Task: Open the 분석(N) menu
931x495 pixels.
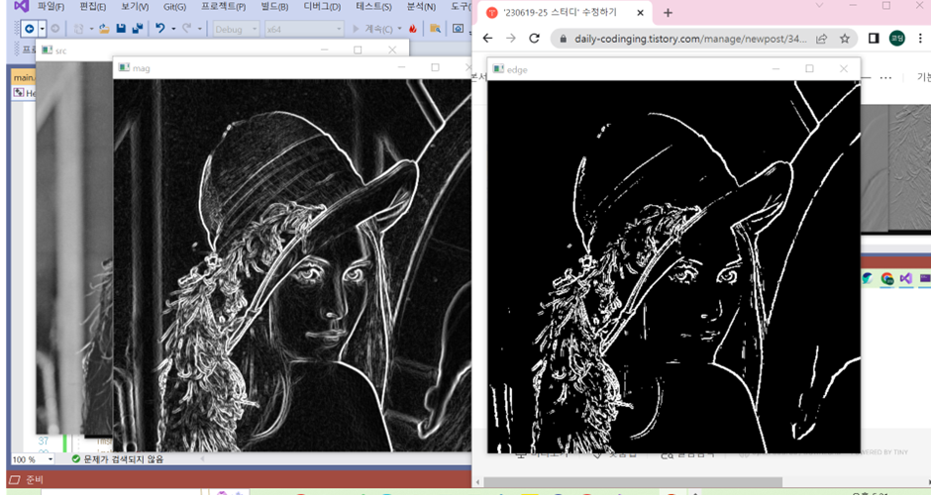Action: (x=421, y=7)
